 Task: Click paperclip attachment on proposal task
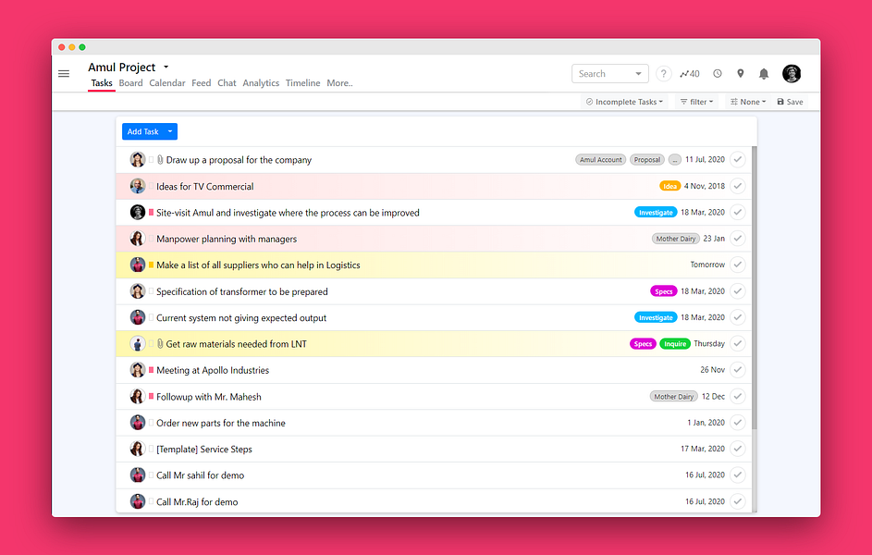(160, 160)
